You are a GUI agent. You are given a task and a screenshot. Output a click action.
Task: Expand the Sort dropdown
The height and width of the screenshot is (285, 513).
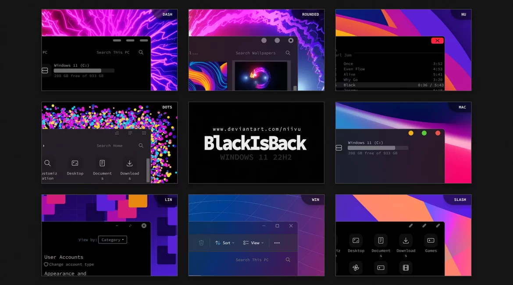[225, 243]
